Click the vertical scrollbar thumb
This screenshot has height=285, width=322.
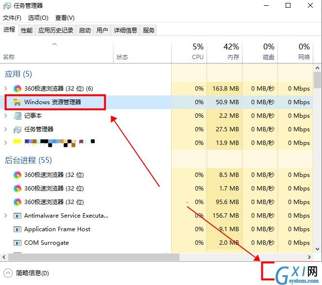click(317, 80)
